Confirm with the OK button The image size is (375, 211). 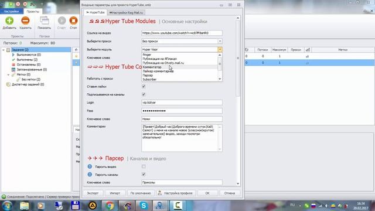pos(207,193)
